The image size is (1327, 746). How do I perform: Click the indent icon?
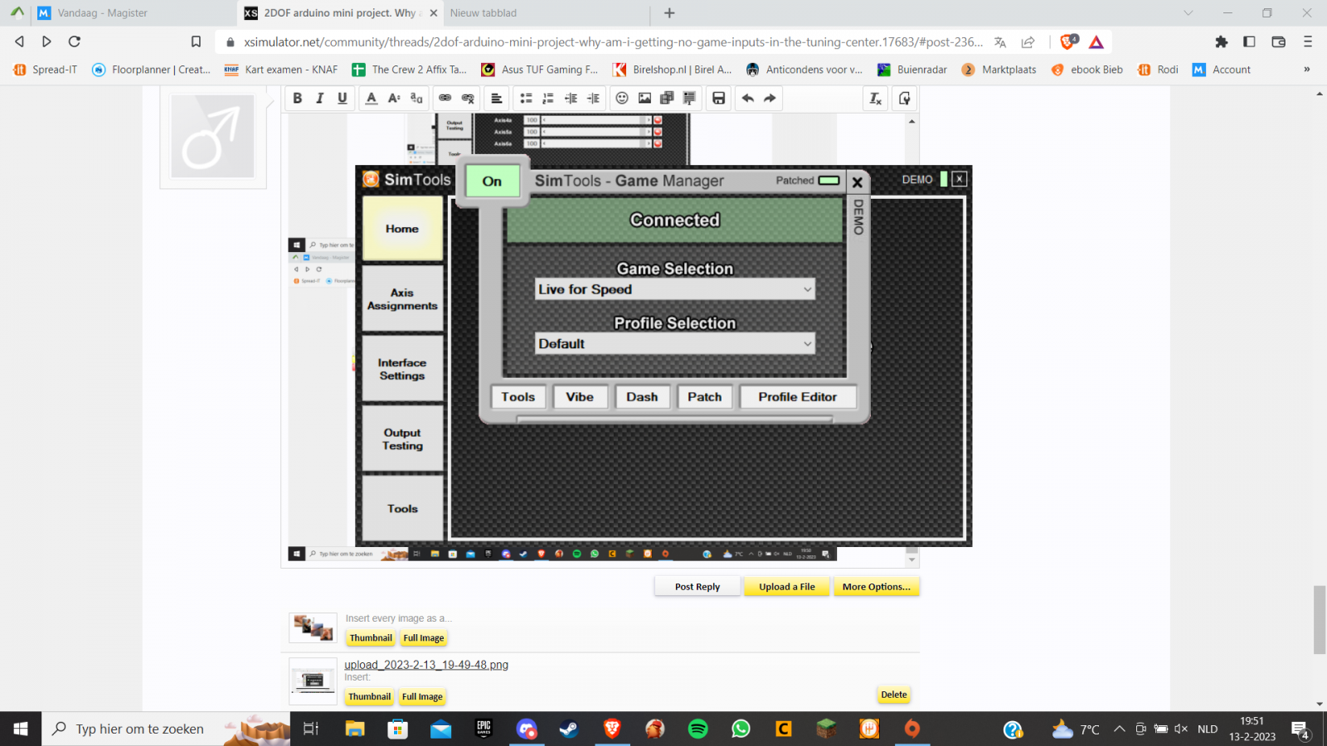point(593,99)
